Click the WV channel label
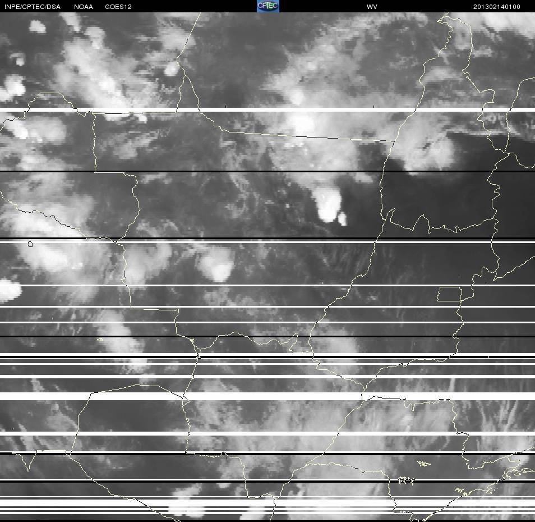The height and width of the screenshot is (522, 535). coord(372,7)
